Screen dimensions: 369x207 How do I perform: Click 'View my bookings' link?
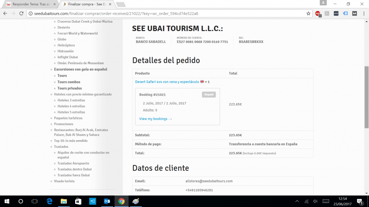coord(156,119)
